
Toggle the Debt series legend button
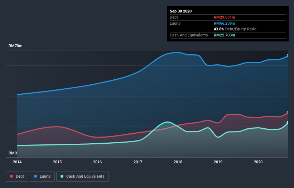[17, 177]
